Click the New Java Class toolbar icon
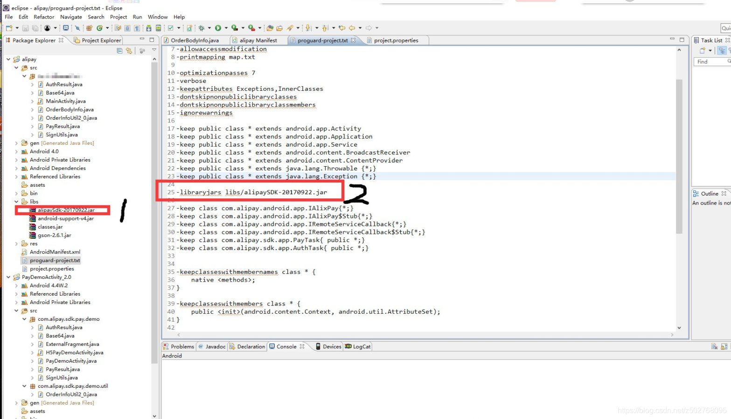 click(x=99, y=28)
